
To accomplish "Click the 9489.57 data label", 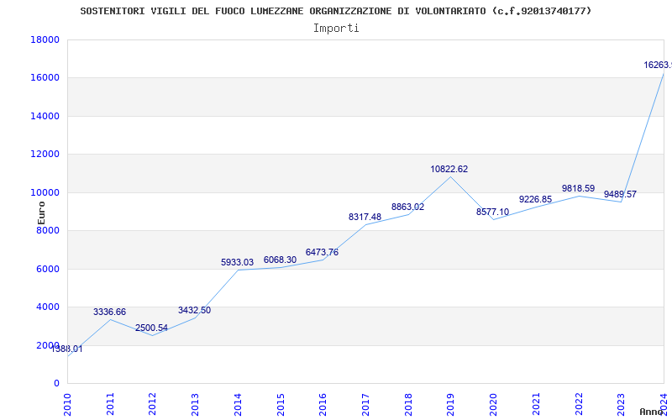I will coord(620,194).
